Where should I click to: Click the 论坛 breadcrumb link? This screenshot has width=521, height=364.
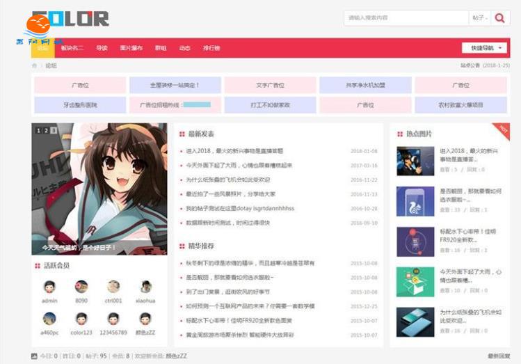pos(51,66)
